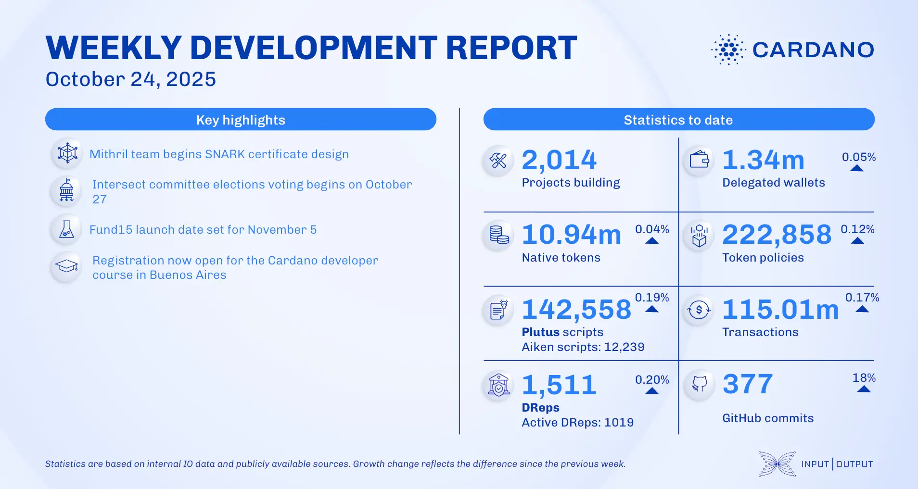Select the flask icon beside Fund15 launch note
This screenshot has width=918, height=489.
[66, 229]
